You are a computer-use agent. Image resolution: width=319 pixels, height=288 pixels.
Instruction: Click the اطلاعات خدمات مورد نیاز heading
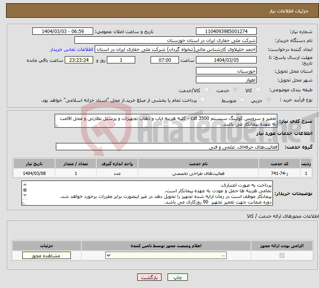coord(284,133)
